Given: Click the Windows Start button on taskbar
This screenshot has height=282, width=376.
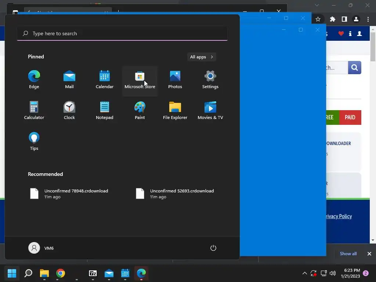Looking at the screenshot, I should [x=12, y=273].
